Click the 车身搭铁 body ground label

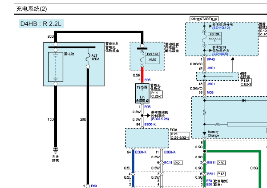point(56,158)
